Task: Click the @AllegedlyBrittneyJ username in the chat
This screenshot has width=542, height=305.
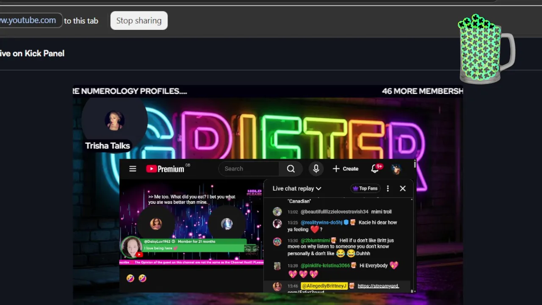Action: tap(324, 286)
